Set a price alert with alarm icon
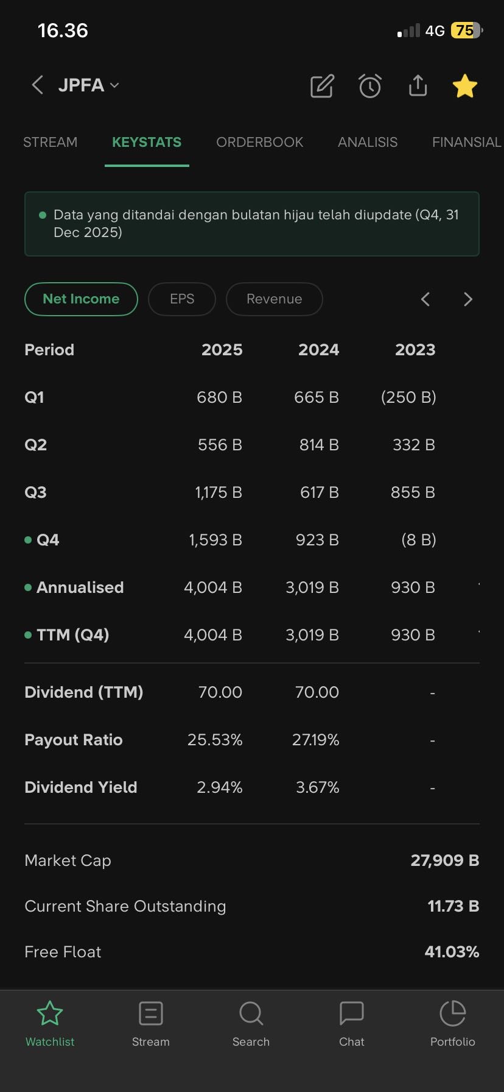 click(369, 87)
